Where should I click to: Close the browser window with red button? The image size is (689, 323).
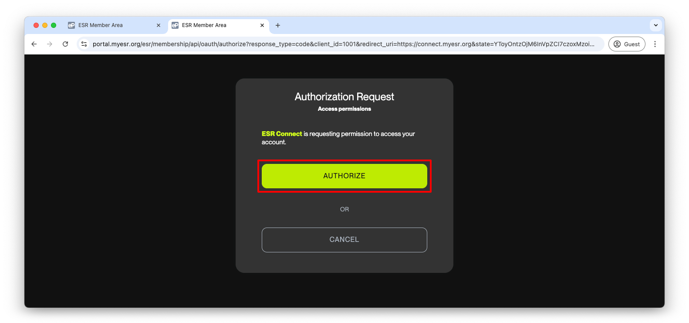36,25
